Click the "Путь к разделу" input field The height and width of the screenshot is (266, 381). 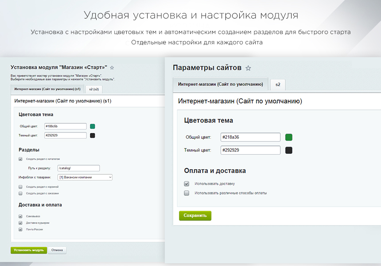point(78,168)
